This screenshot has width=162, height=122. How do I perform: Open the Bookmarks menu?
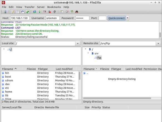tap(54, 7)
